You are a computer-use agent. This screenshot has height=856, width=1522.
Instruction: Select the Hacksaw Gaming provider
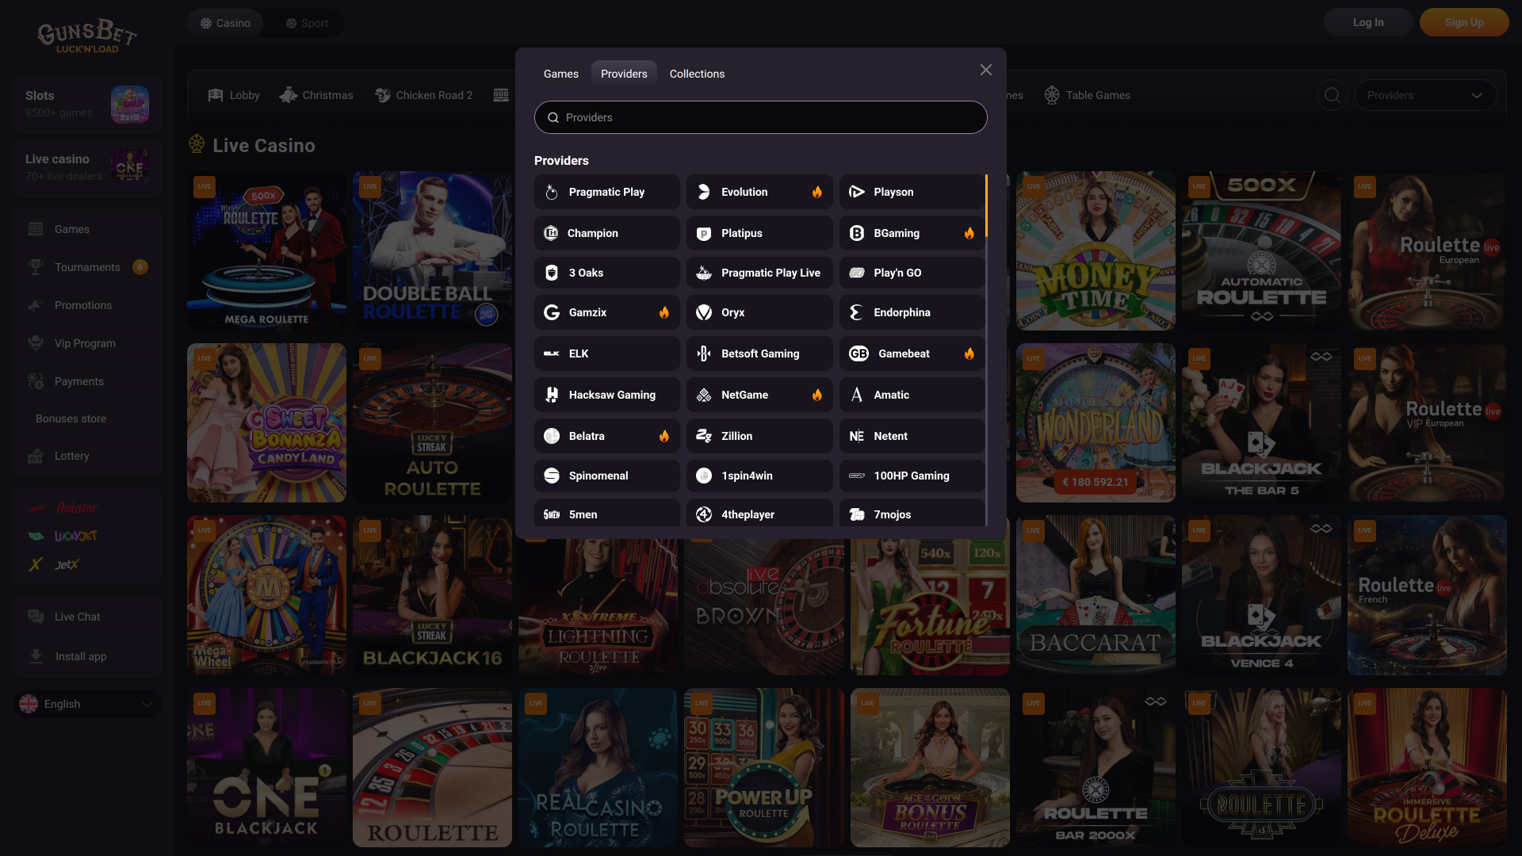pos(606,394)
